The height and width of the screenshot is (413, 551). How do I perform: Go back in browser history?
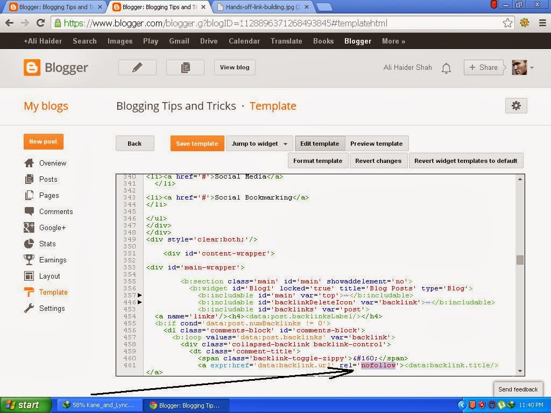coord(10,23)
